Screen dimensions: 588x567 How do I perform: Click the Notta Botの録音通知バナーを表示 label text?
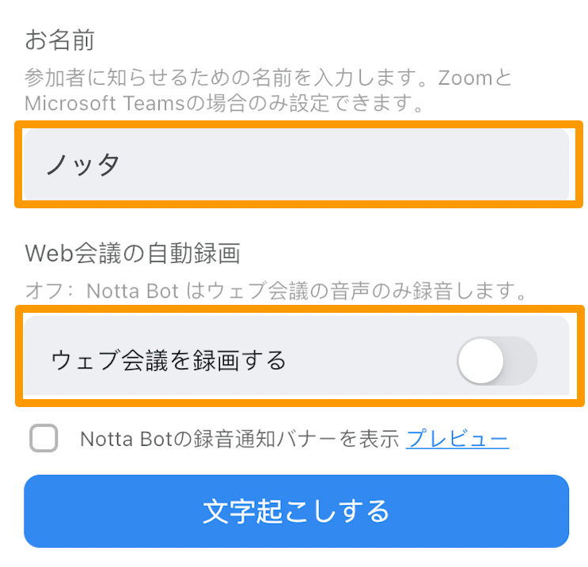239,438
